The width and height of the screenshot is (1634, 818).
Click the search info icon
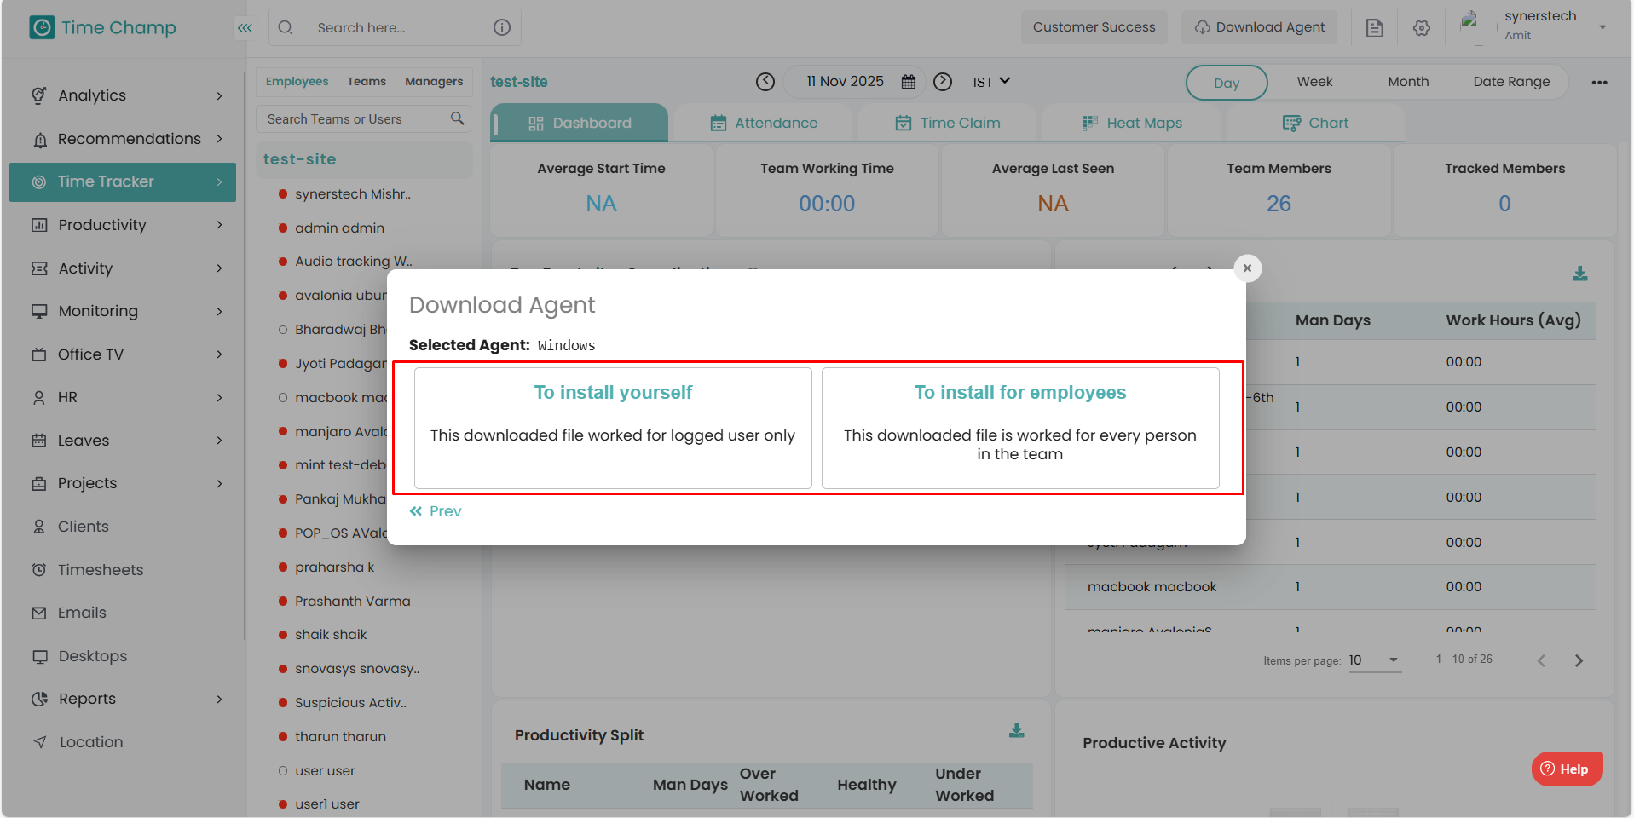502,27
